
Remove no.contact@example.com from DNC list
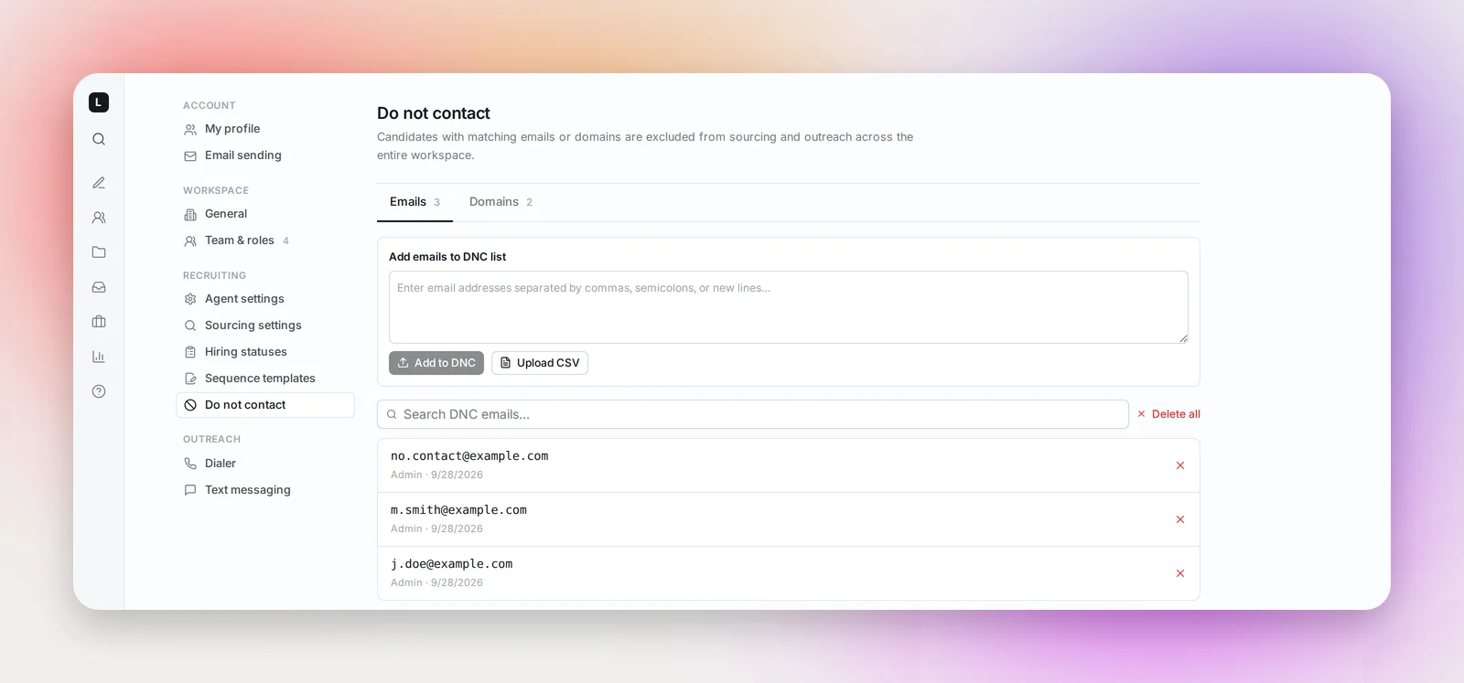pos(1180,465)
